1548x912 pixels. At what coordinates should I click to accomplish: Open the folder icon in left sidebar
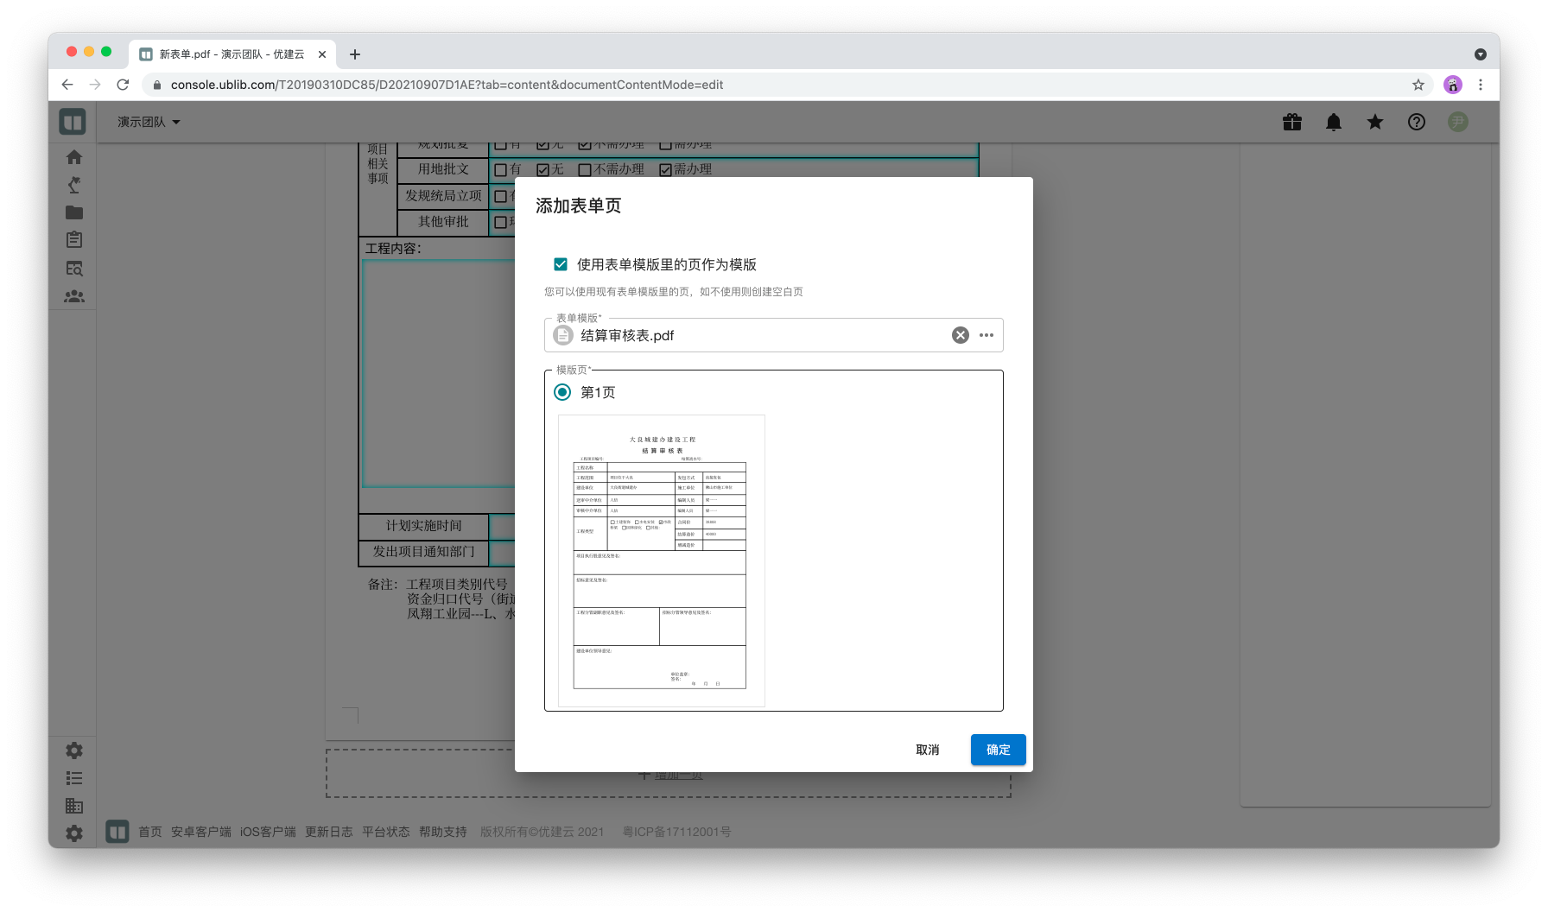point(74,212)
